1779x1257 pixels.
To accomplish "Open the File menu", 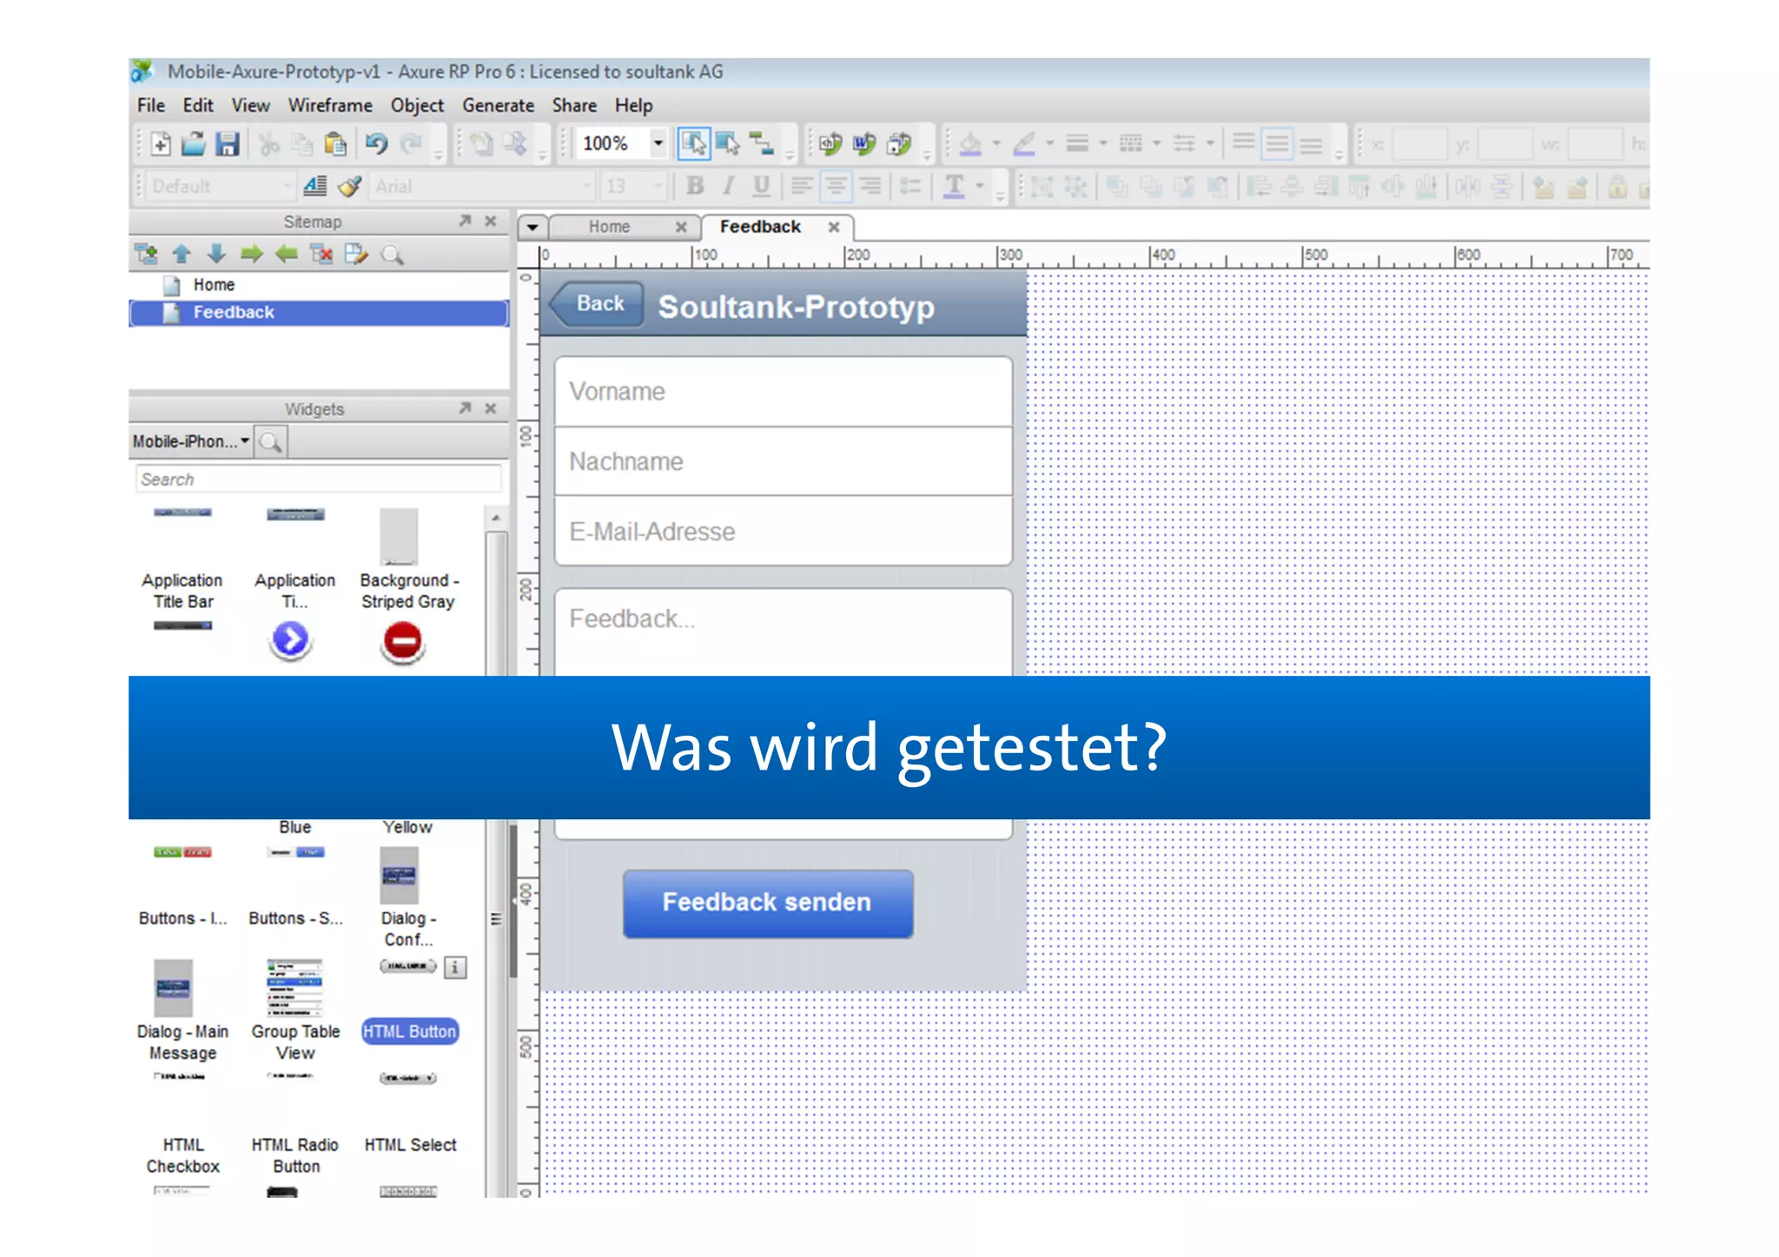I will [x=151, y=105].
